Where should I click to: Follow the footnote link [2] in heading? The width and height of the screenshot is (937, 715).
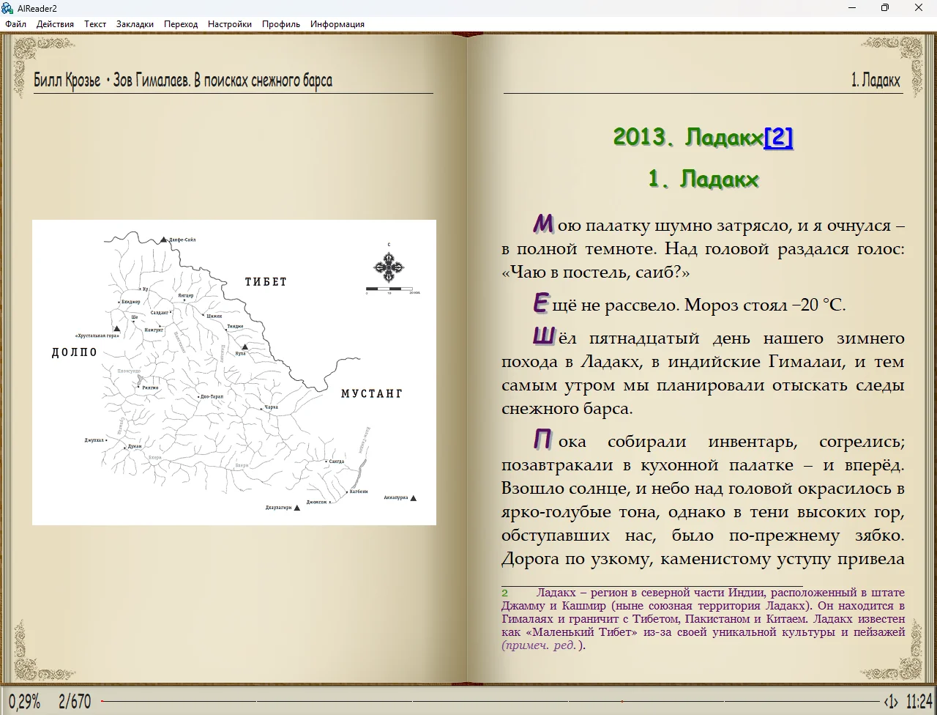(x=778, y=137)
